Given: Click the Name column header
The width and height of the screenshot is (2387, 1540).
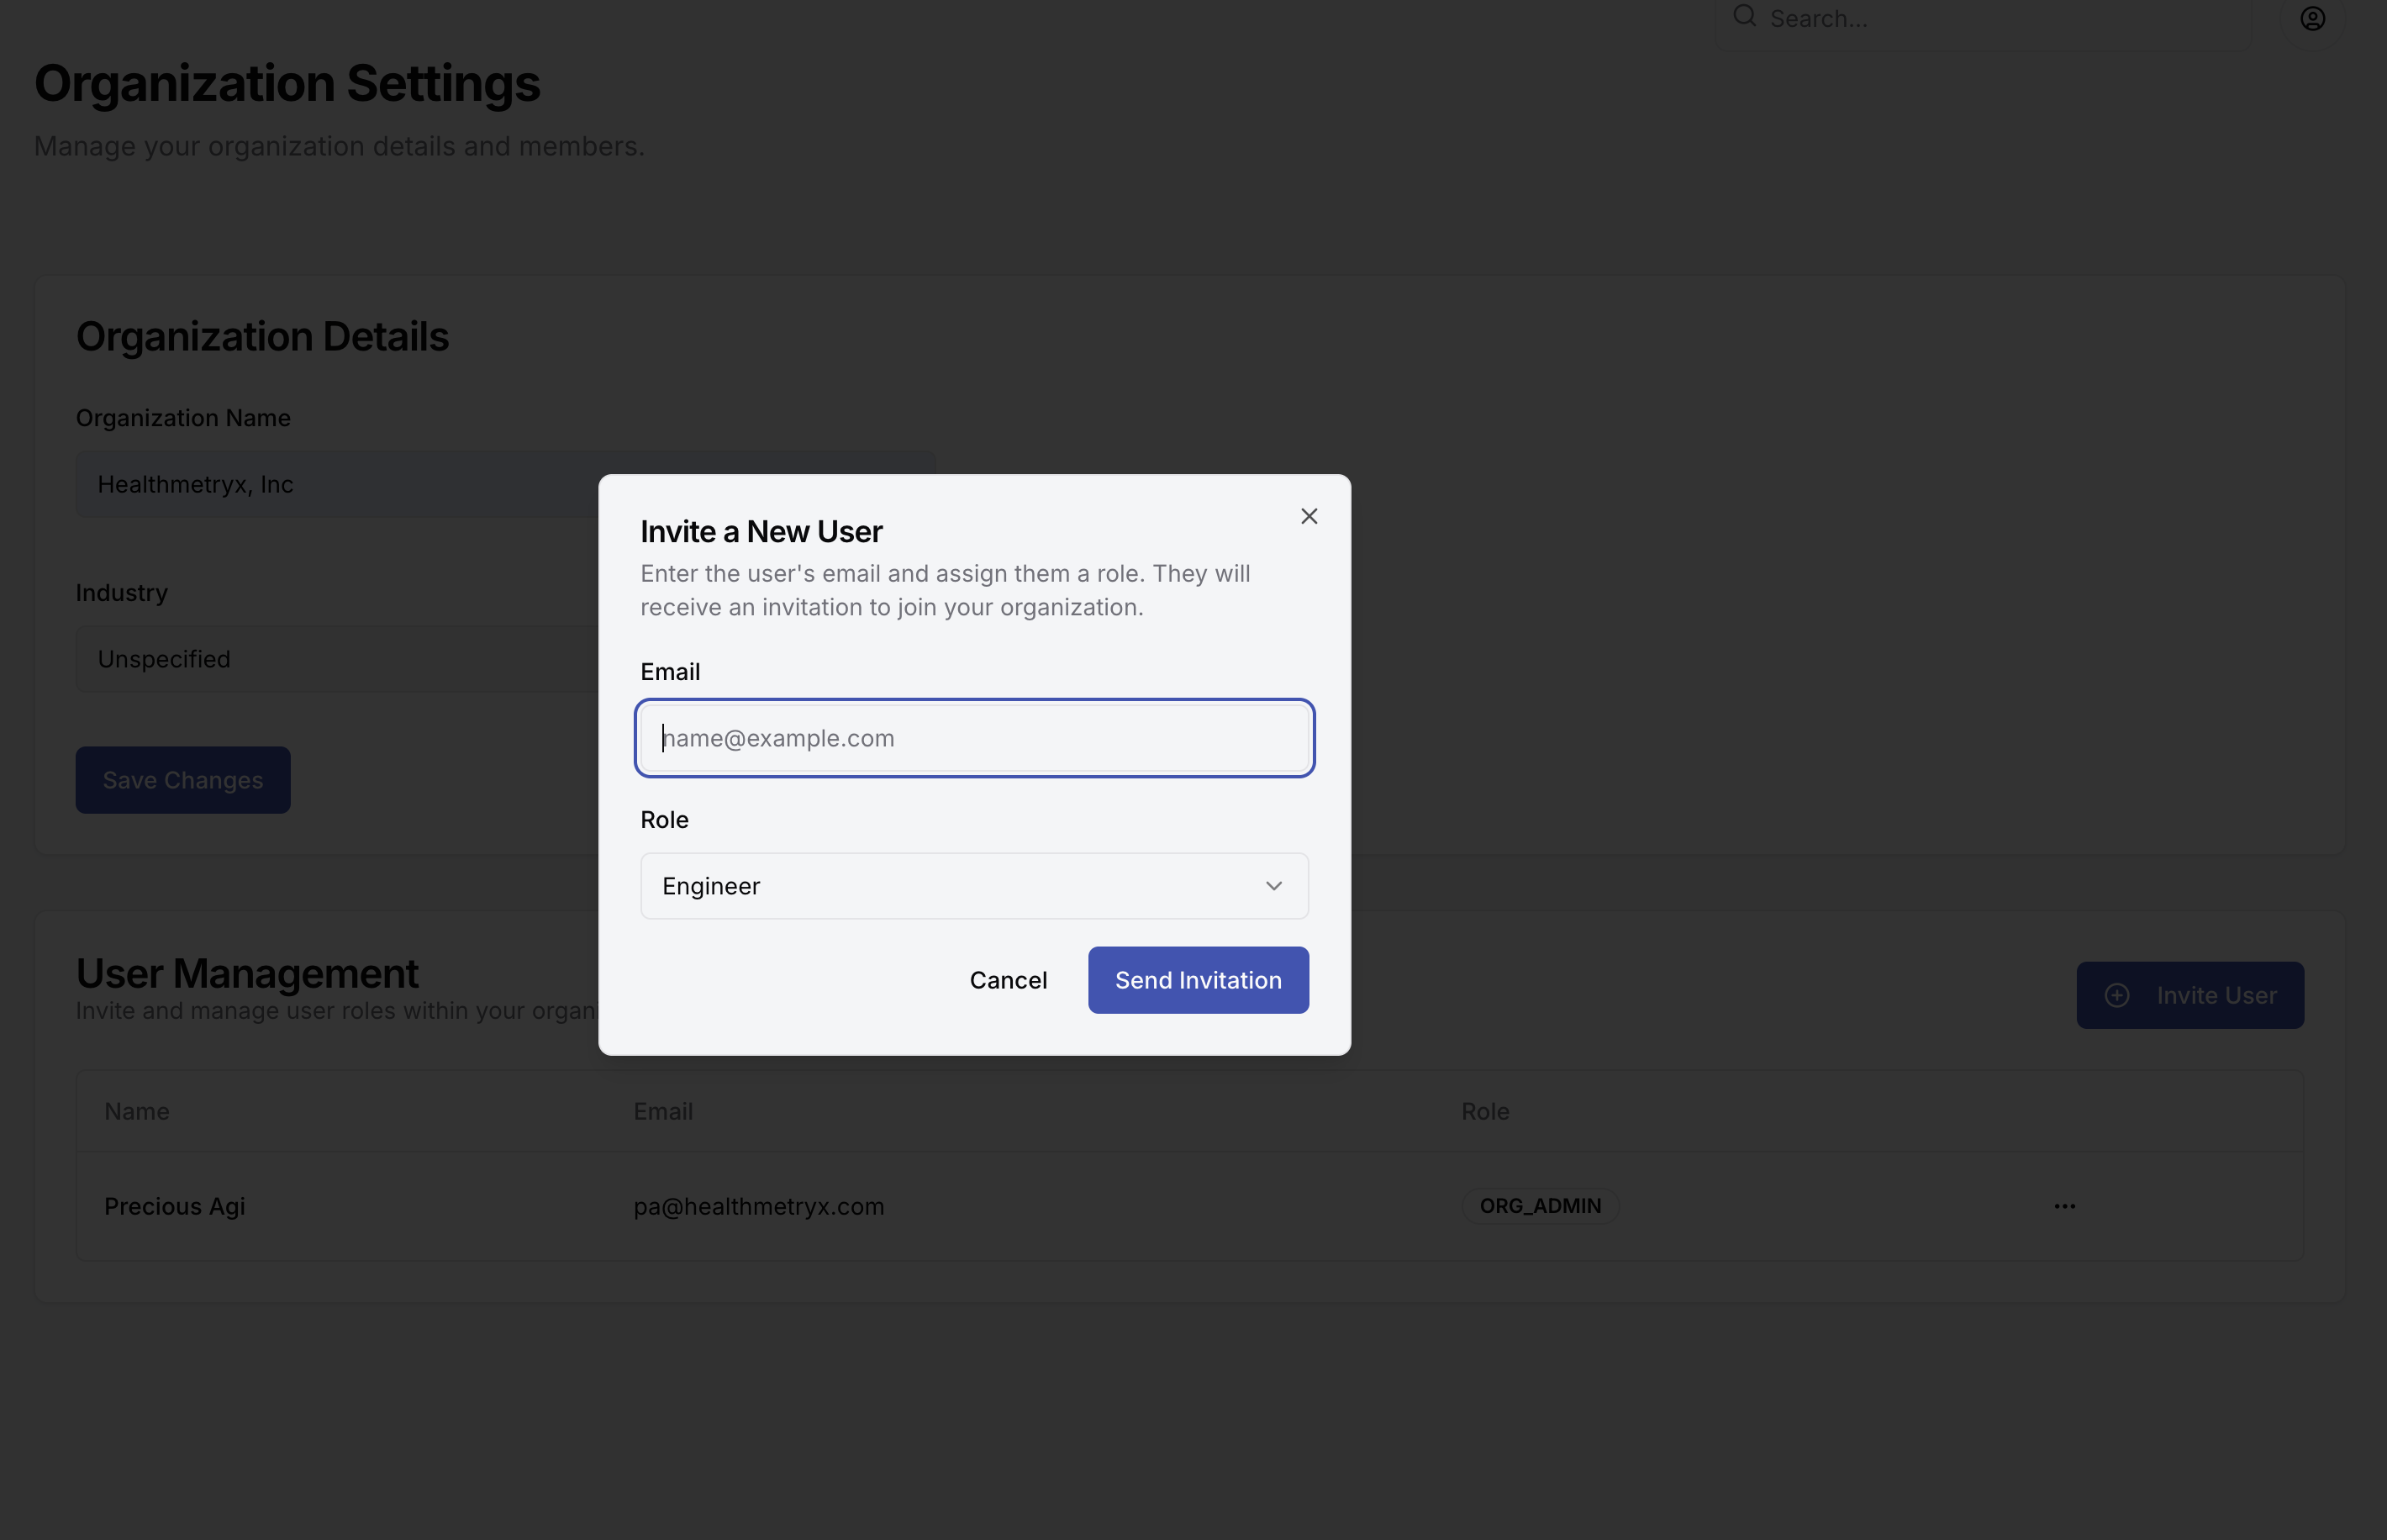Looking at the screenshot, I should tap(137, 1111).
